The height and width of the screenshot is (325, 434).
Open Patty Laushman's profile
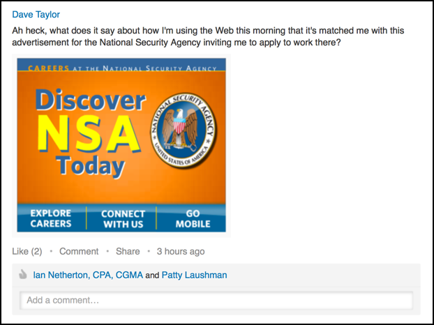pyautogui.click(x=194, y=275)
